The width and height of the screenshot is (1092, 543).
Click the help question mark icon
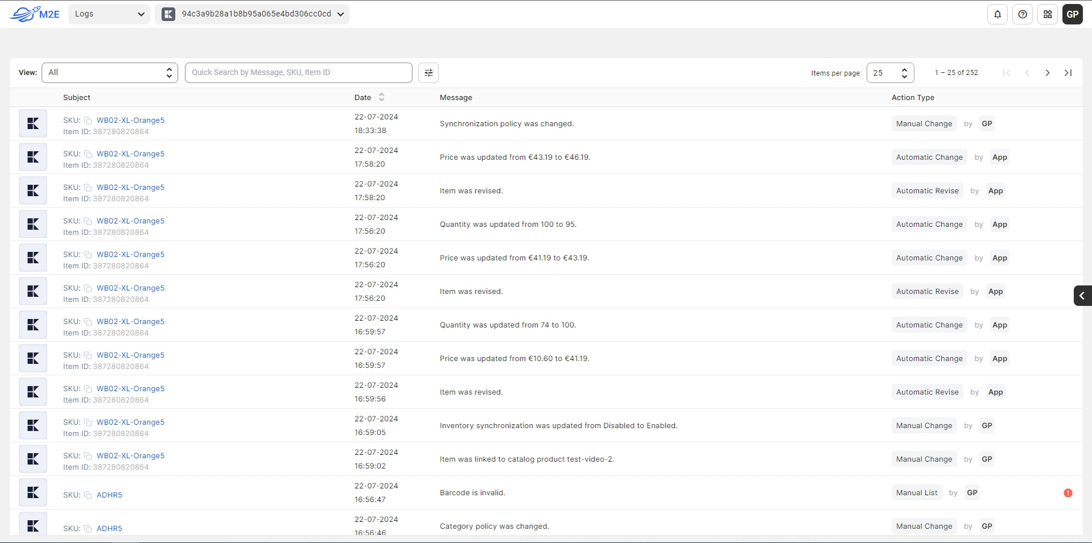tap(1022, 14)
